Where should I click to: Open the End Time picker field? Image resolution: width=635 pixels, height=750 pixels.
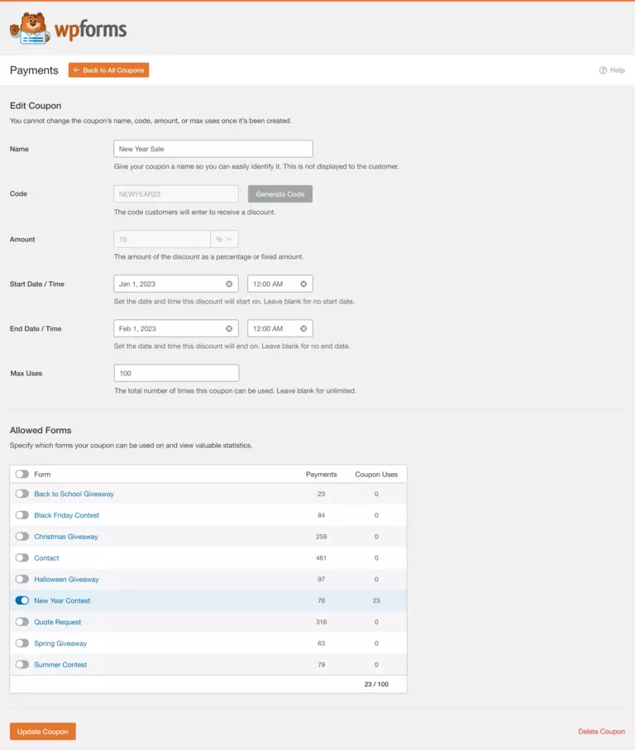click(273, 328)
